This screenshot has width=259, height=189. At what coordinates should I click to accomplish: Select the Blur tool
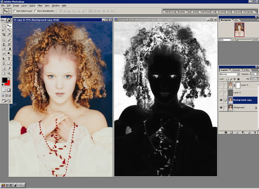coord(4,53)
